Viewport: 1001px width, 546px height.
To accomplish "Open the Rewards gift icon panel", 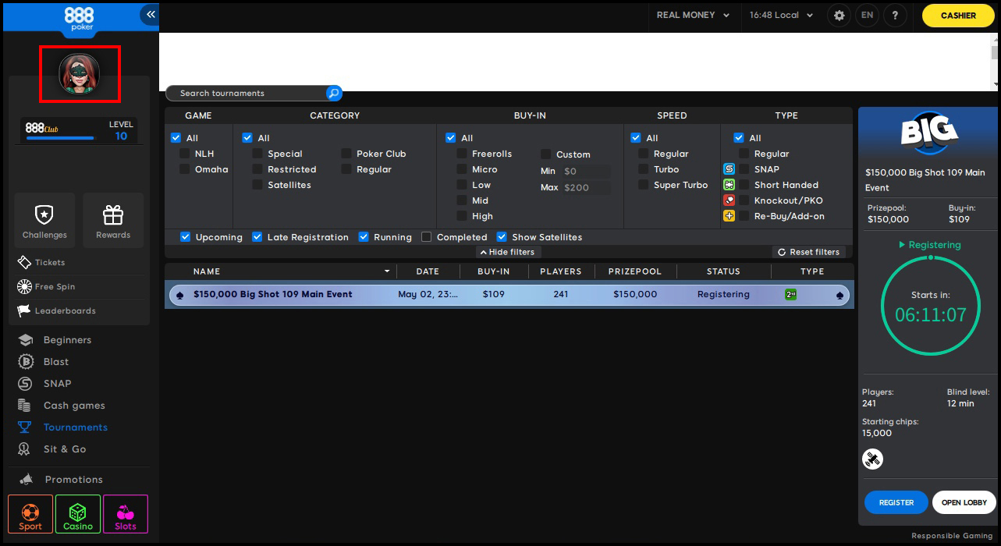I will [113, 220].
